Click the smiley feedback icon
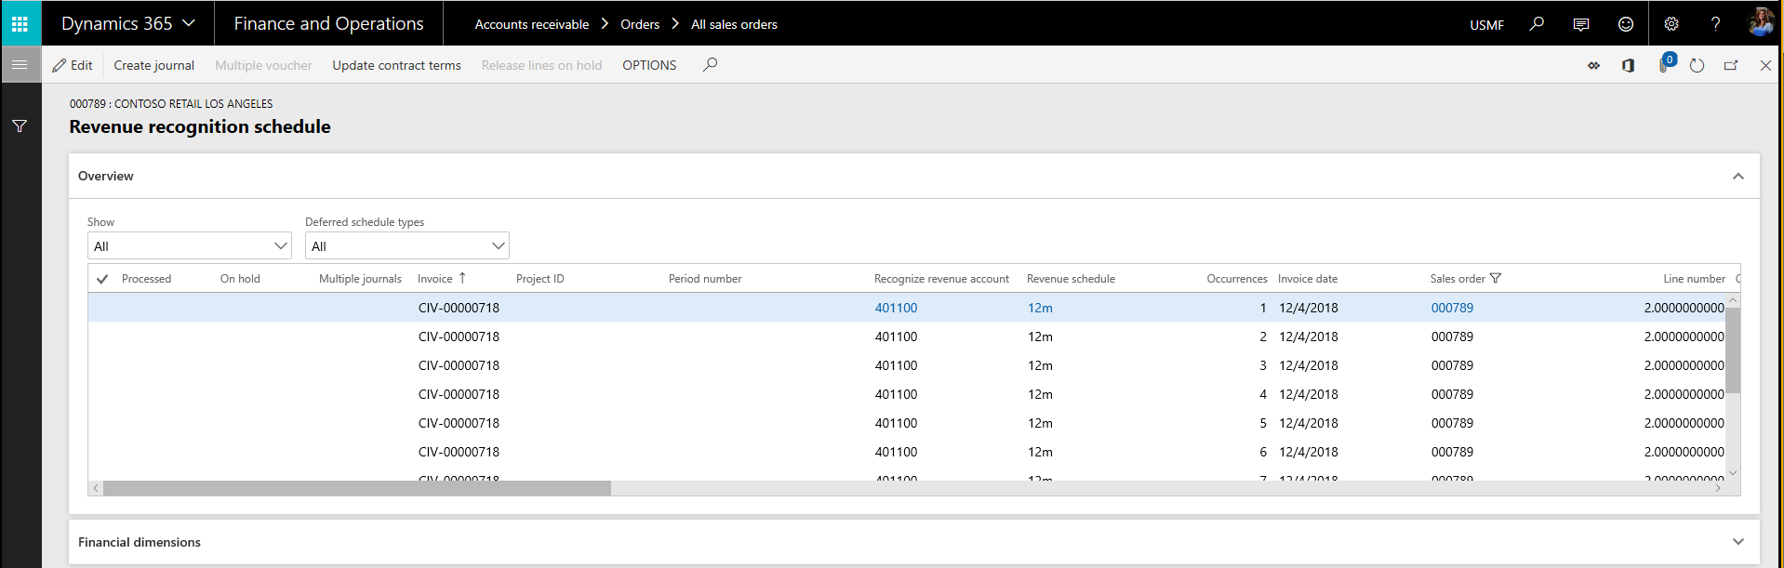Screen dimensions: 1784x568 1625,24
